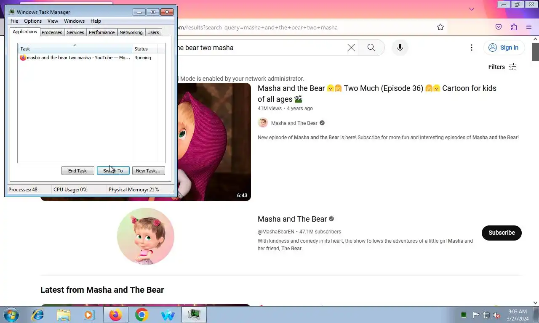This screenshot has height=323, width=539.
Task: Click the Processes: 48 status text
Action: 23,190
